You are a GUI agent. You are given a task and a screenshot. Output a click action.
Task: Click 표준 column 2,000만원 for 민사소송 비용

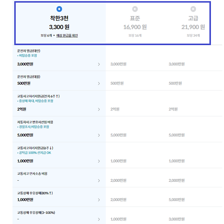tap(119, 181)
